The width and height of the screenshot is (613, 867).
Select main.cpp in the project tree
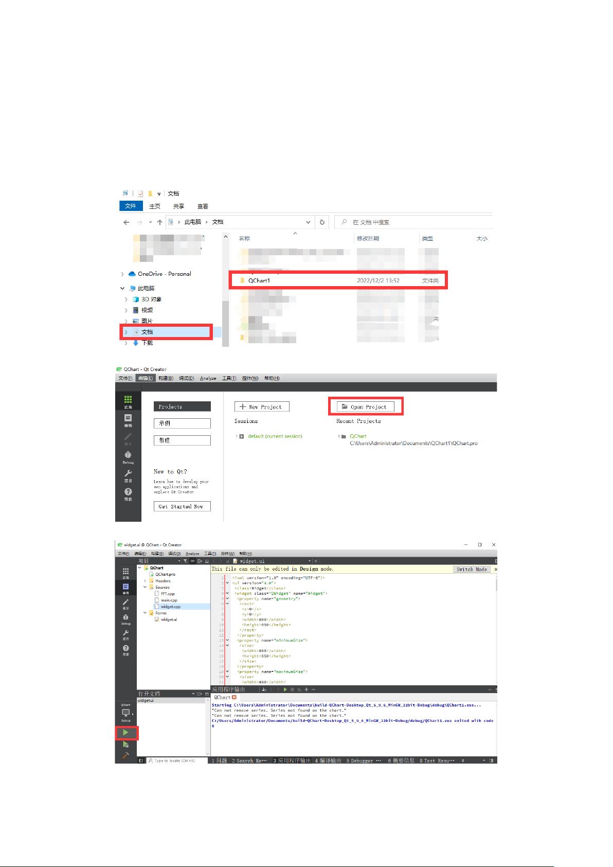point(169,600)
